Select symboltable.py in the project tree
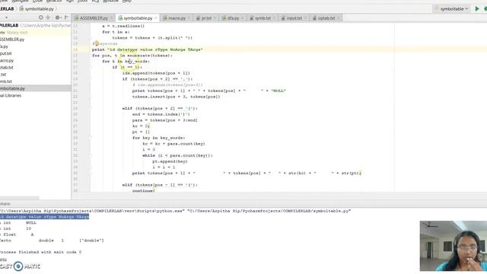The height and width of the screenshot is (274, 487). 35,88
